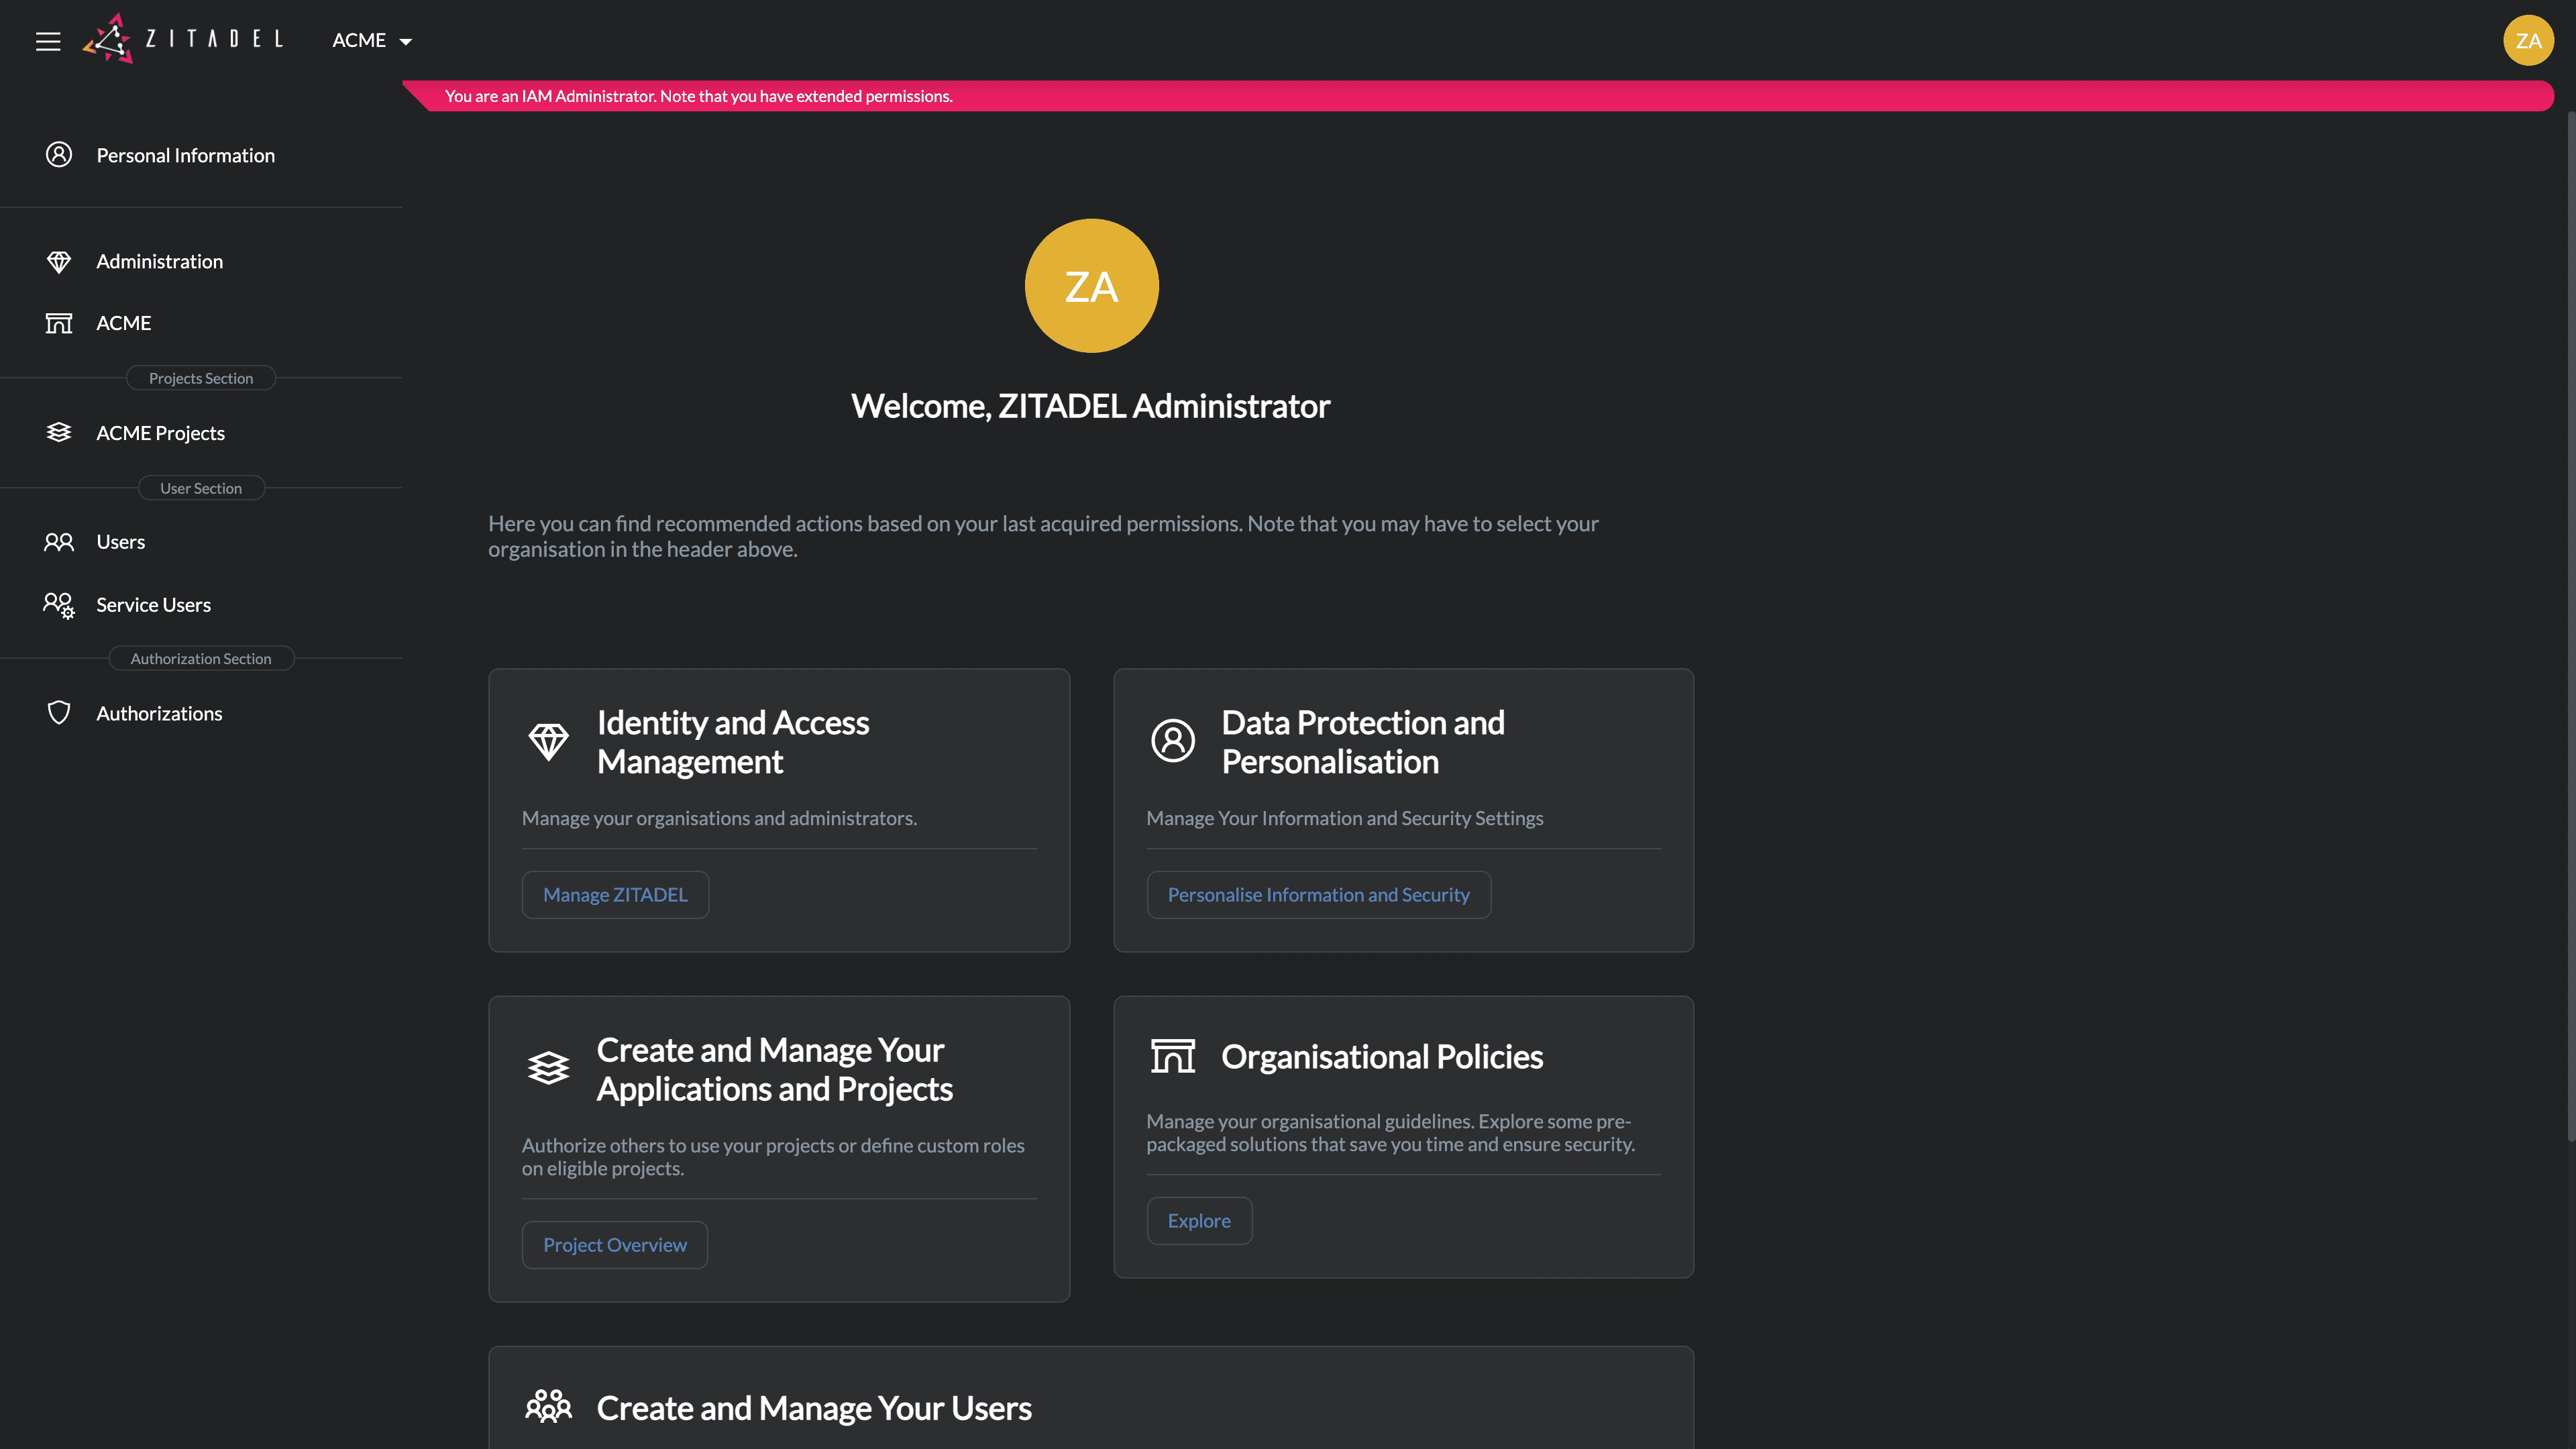Viewport: 2576px width, 1449px height.
Task: Click the Authorizations shield icon
Action: coord(59,713)
